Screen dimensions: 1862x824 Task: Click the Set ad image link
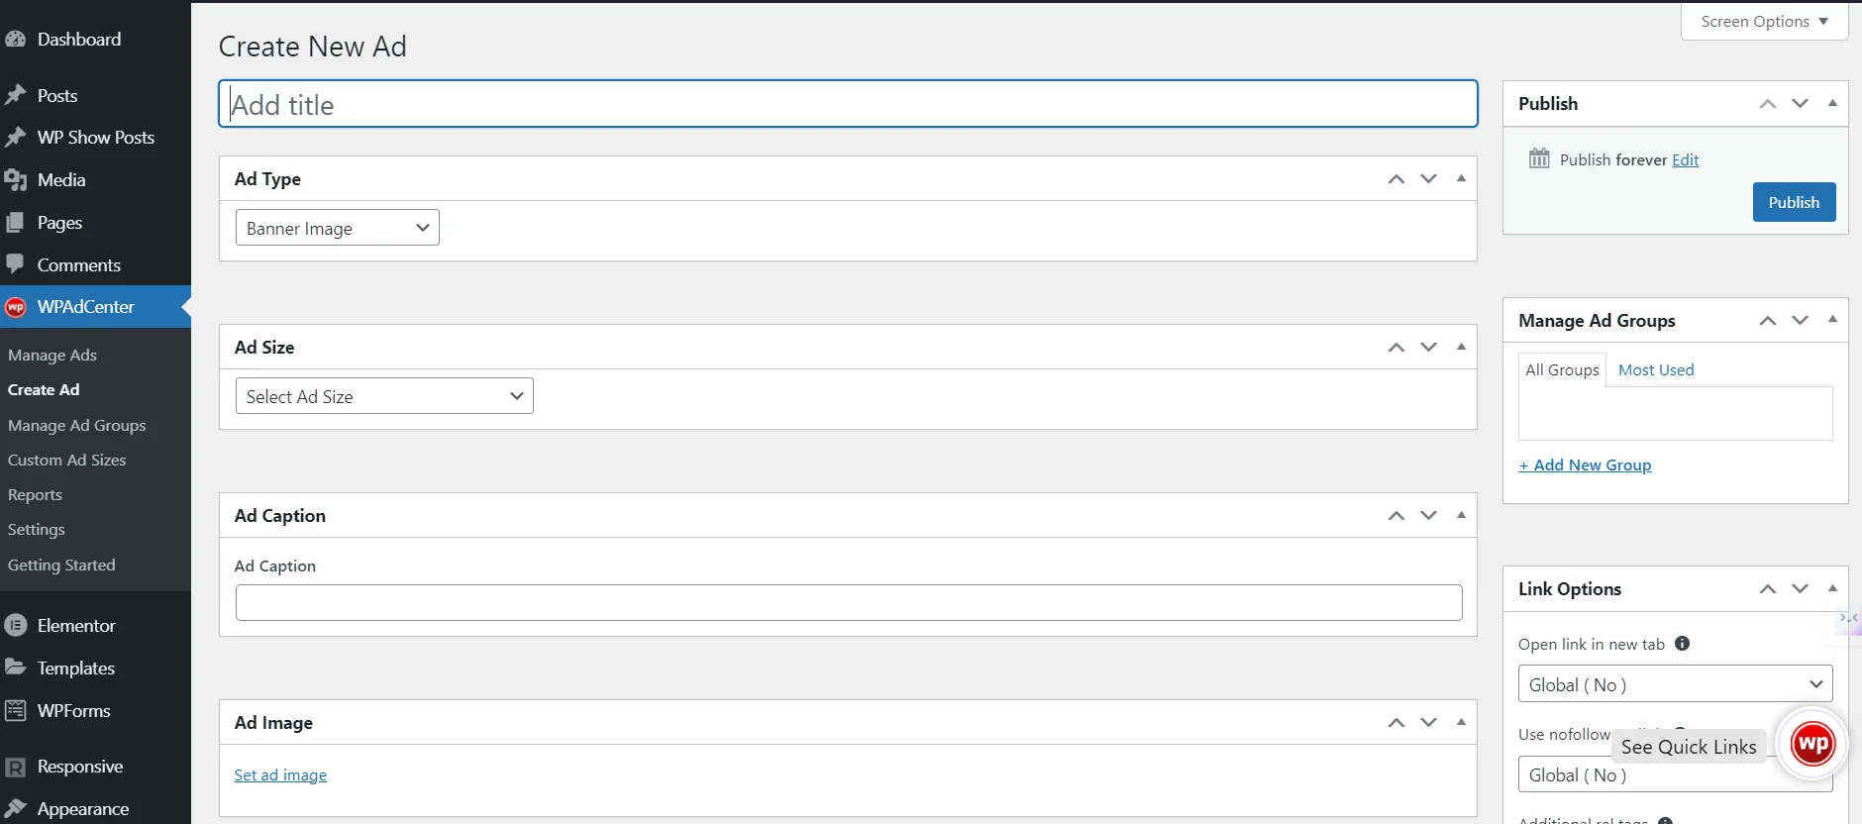[x=279, y=774]
